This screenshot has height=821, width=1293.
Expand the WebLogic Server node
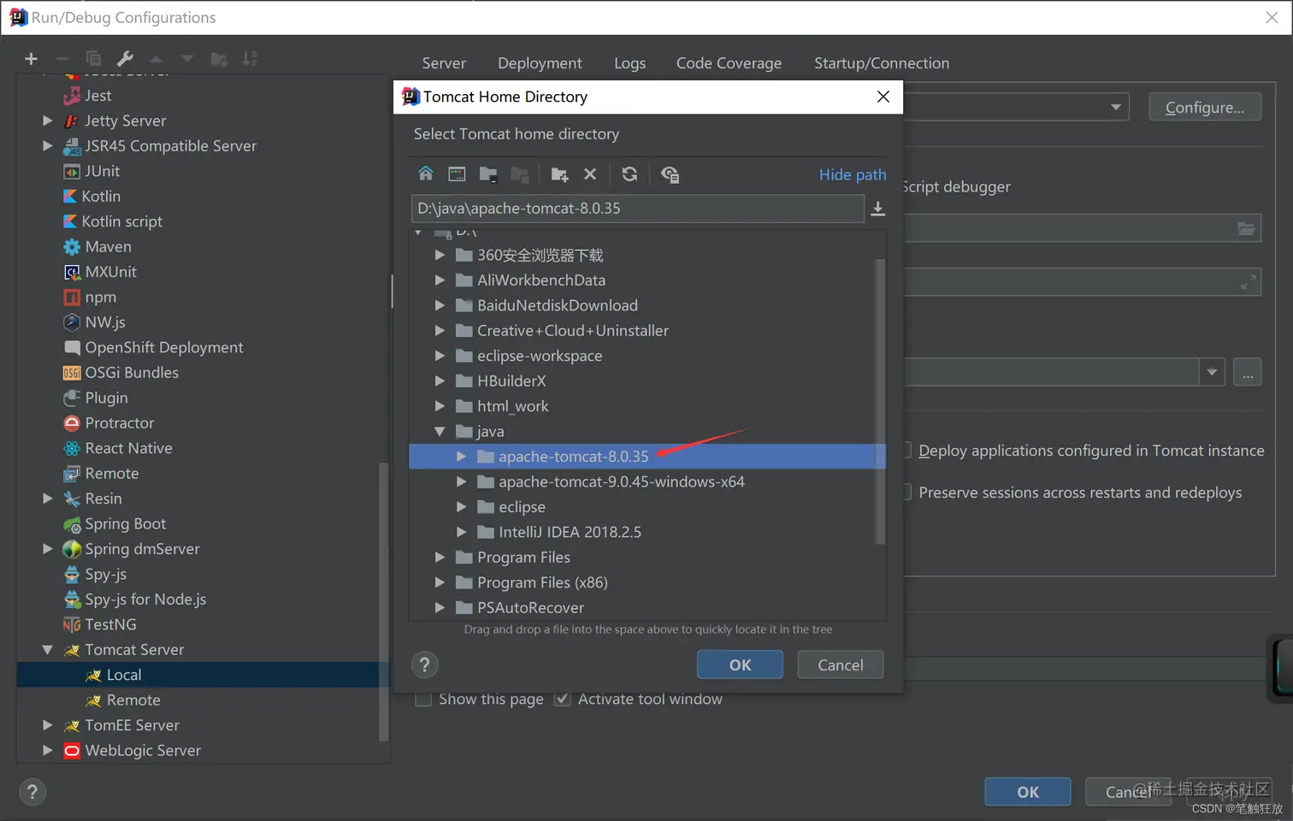(x=48, y=751)
